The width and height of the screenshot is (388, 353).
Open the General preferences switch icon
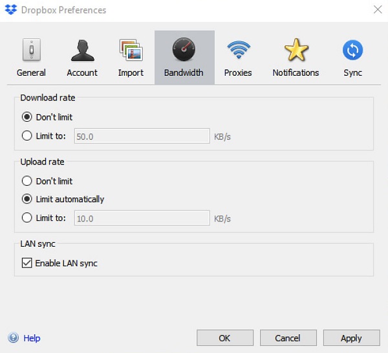tap(32, 50)
